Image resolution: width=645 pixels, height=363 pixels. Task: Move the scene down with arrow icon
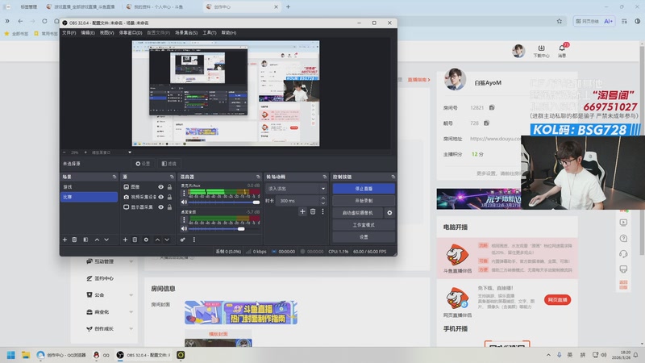[106, 240]
